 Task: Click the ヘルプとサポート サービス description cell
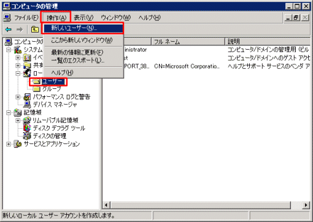click(268, 66)
